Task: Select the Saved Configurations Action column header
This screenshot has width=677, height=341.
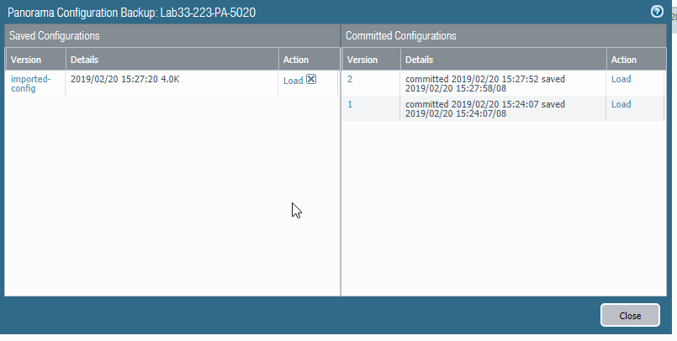Action: point(309,60)
